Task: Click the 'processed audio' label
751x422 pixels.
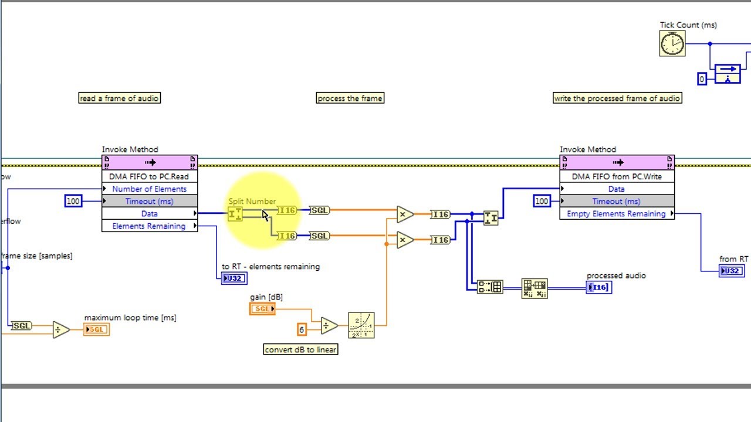Action: pyautogui.click(x=616, y=275)
